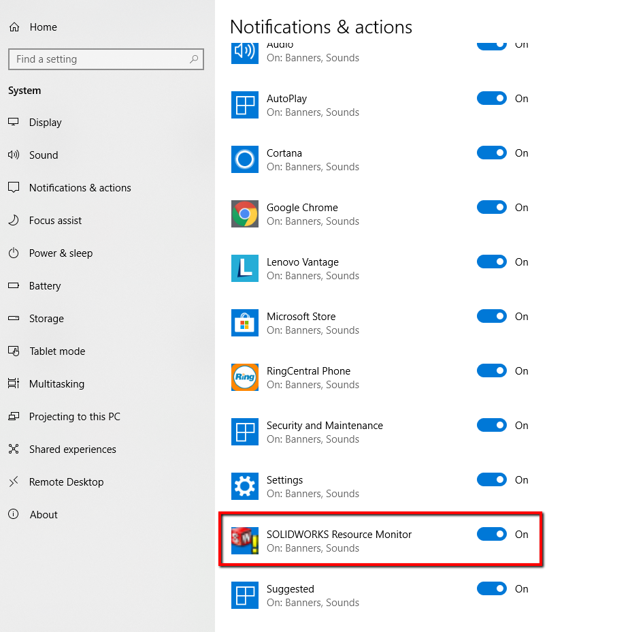Click the RingCentral Phone icon

244,377
